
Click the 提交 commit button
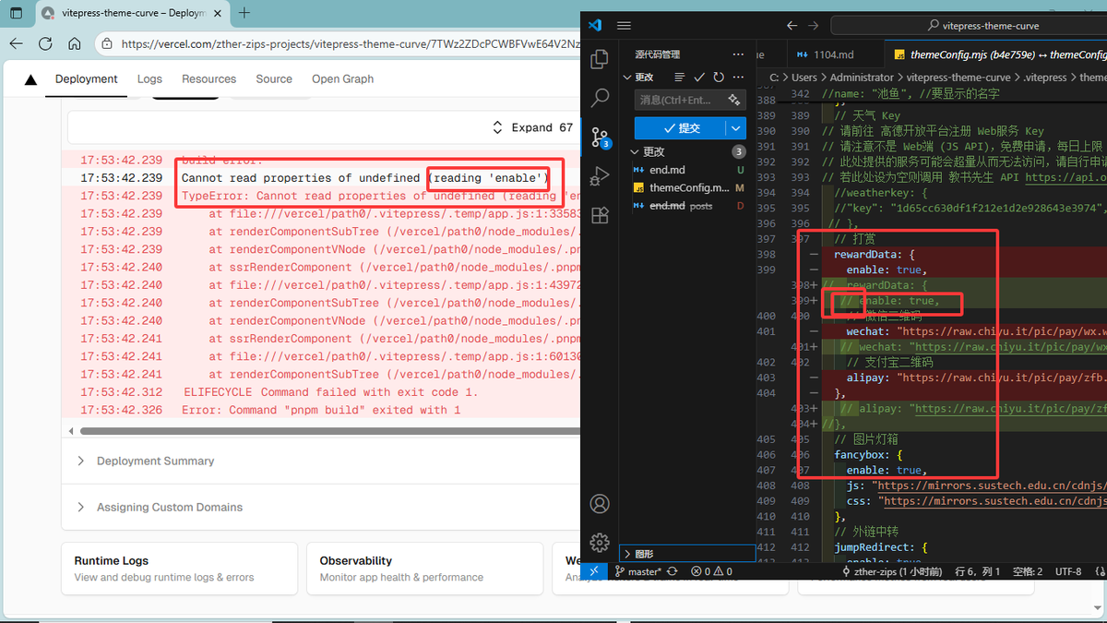681,128
